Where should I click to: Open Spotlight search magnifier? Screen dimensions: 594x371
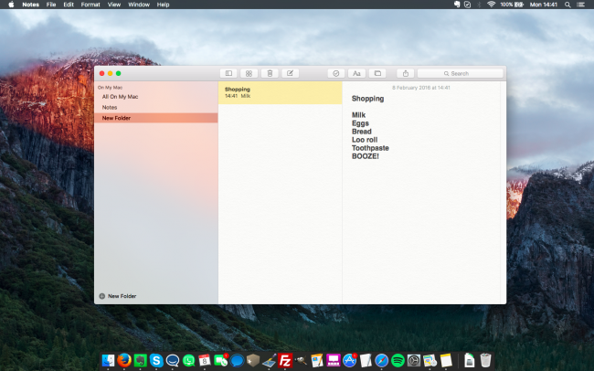click(567, 5)
